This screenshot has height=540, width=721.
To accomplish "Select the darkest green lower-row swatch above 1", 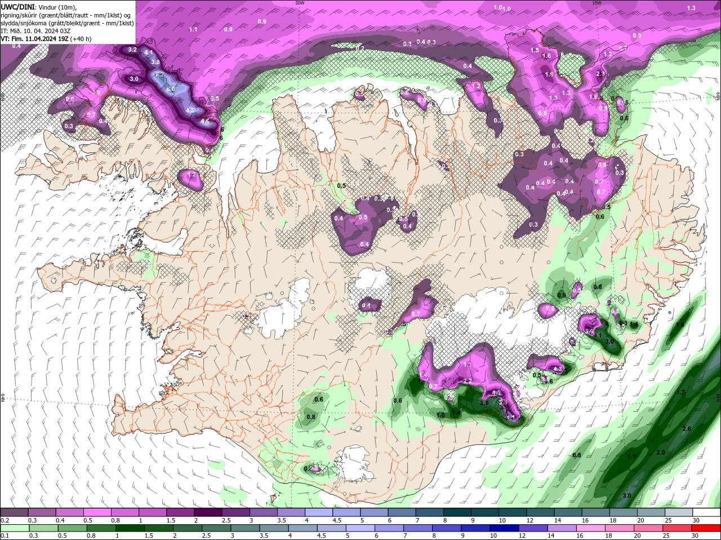I will tap(130, 528).
